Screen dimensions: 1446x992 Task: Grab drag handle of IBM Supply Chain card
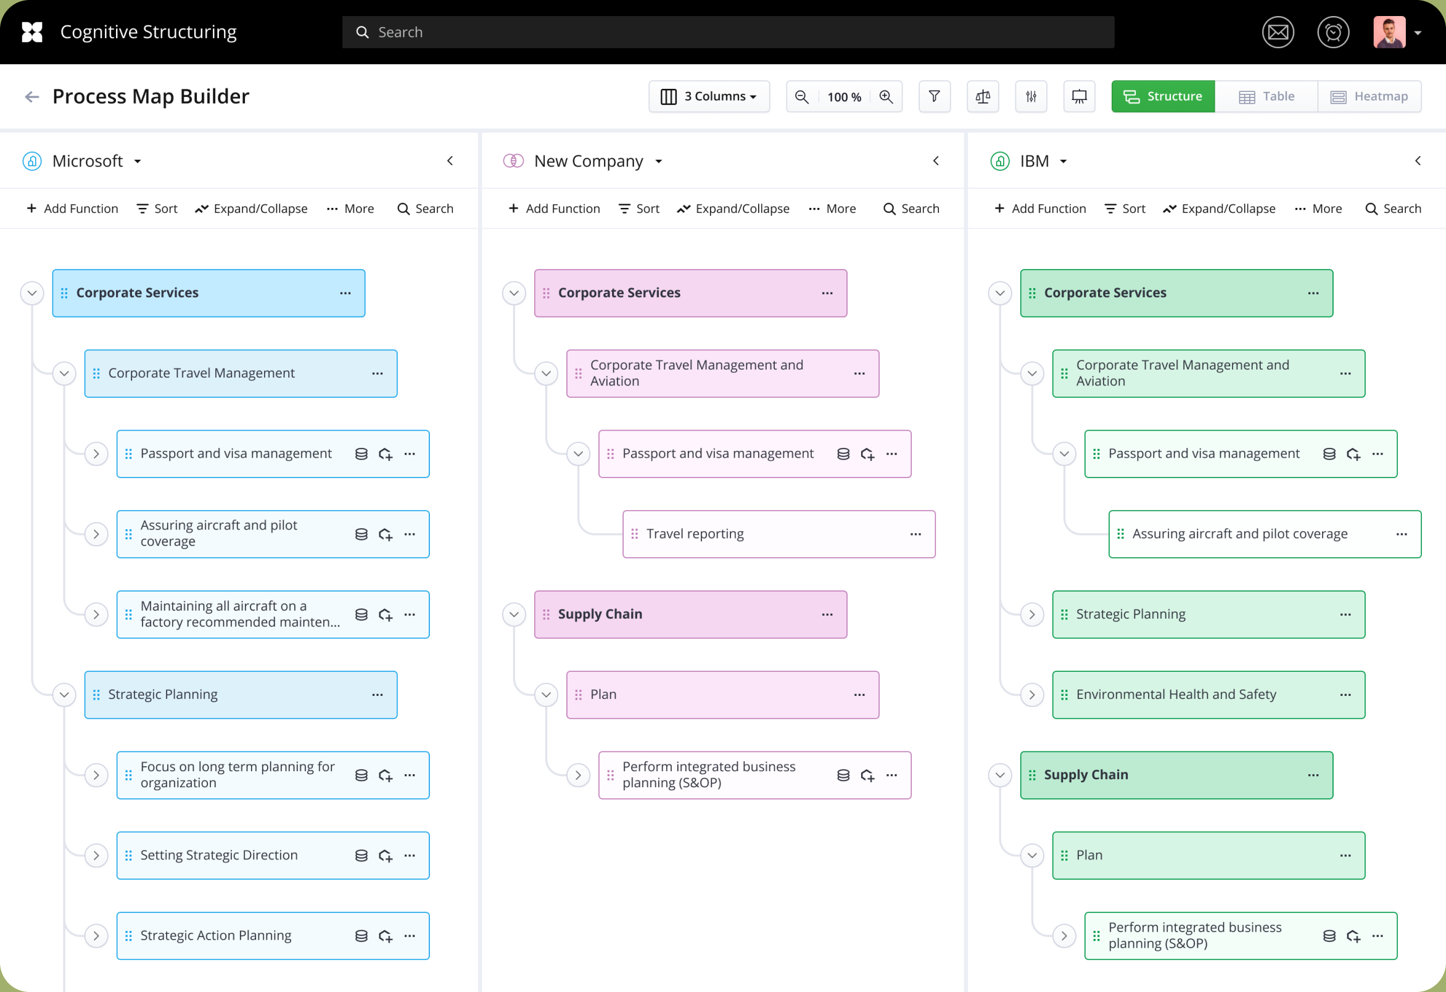1032,775
